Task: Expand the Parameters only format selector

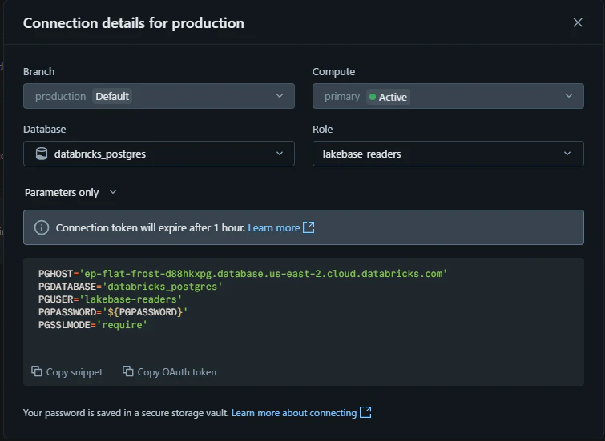Action: coord(71,192)
